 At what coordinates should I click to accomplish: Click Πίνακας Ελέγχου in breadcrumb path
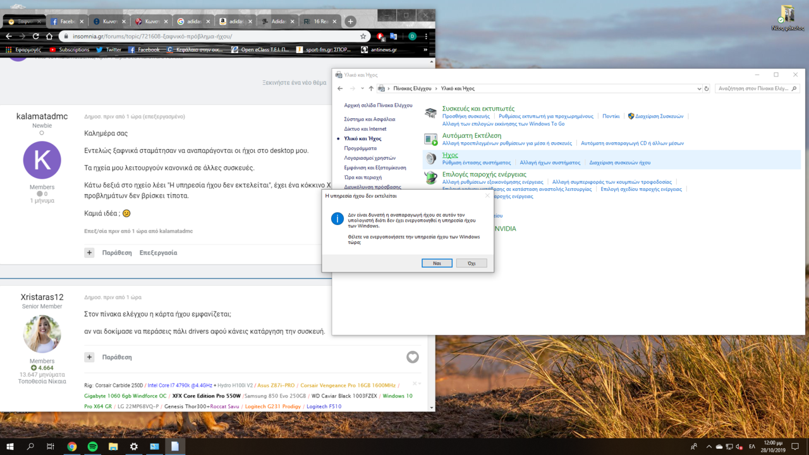click(x=412, y=88)
